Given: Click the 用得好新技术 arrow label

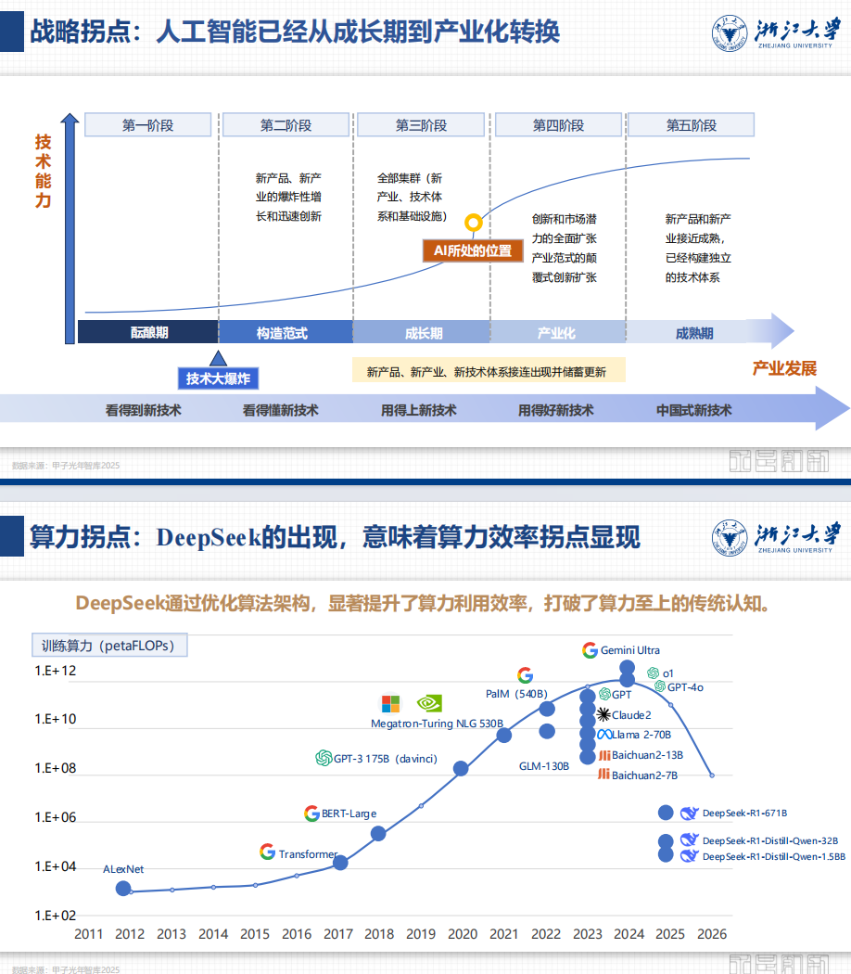Looking at the screenshot, I should [x=556, y=410].
